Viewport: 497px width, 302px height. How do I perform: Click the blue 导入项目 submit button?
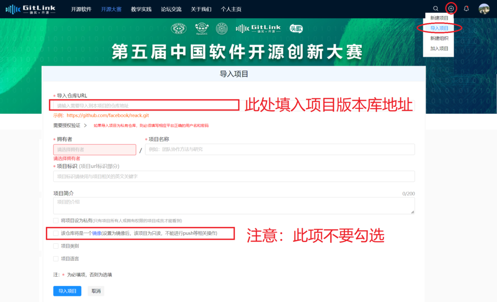[x=67, y=291]
